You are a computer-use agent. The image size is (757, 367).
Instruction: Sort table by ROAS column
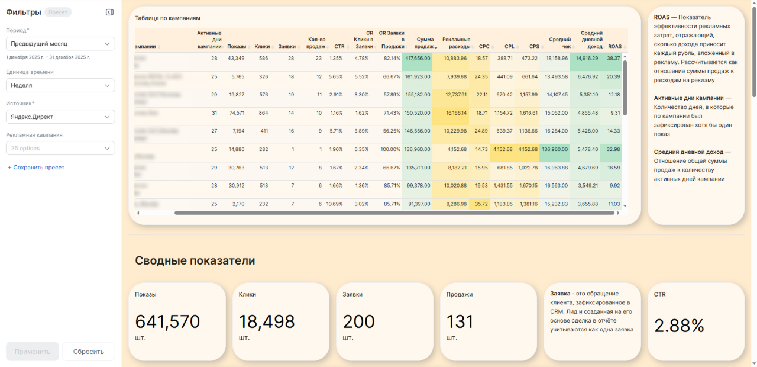coord(614,46)
